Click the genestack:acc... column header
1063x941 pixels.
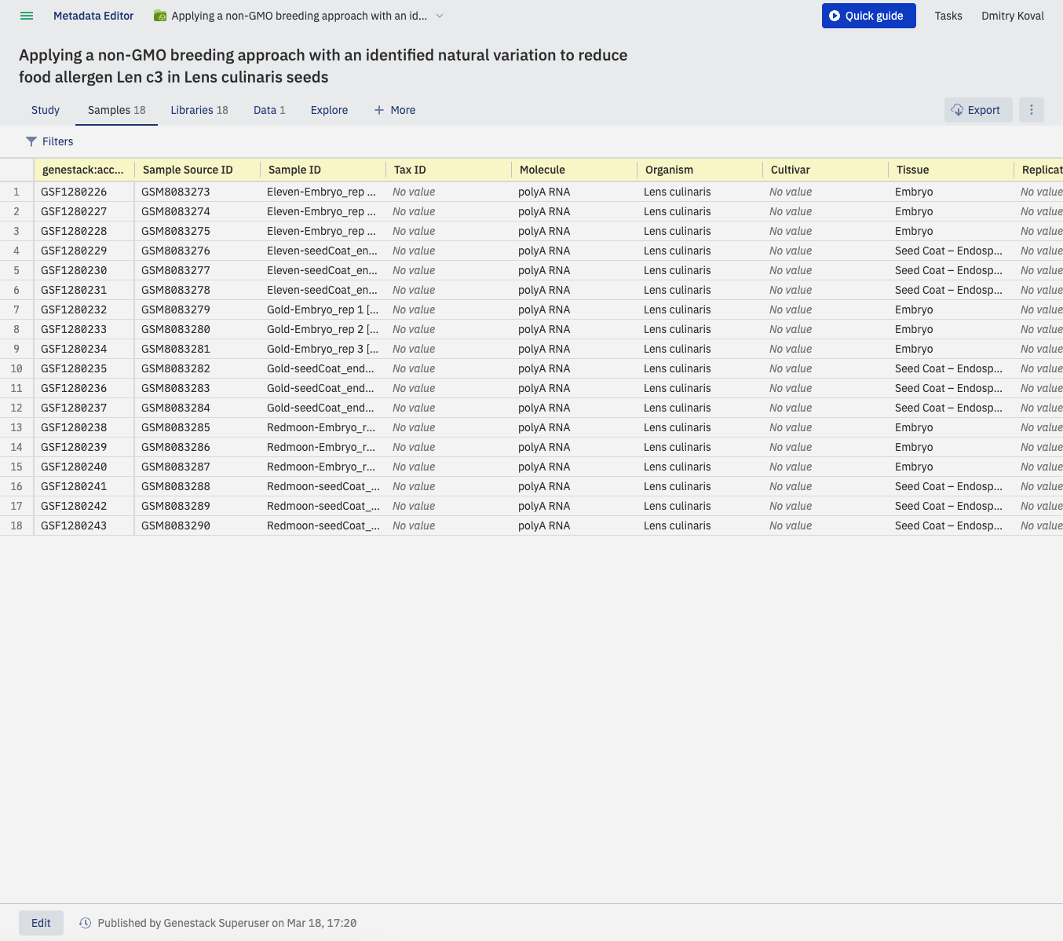tap(84, 170)
